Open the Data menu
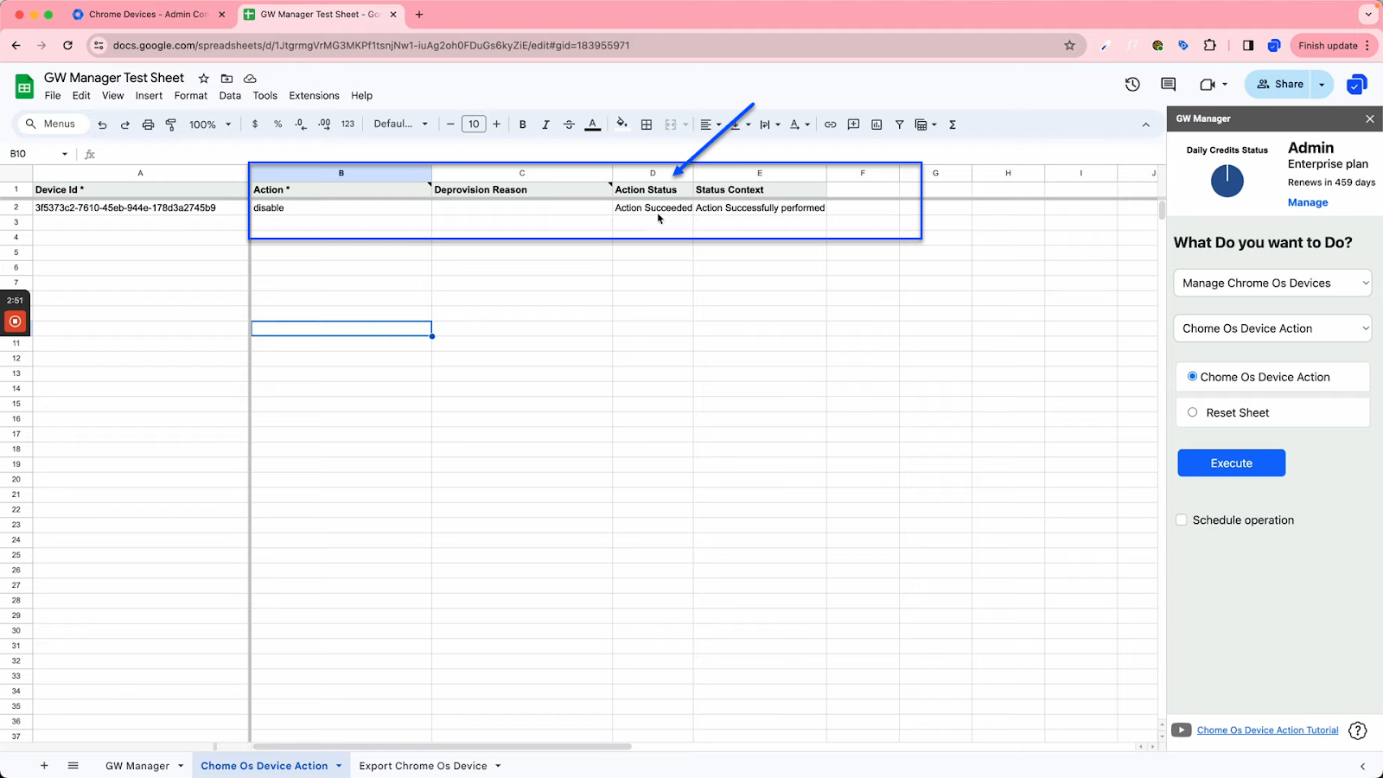Viewport: 1383px width, 778px height. point(230,96)
